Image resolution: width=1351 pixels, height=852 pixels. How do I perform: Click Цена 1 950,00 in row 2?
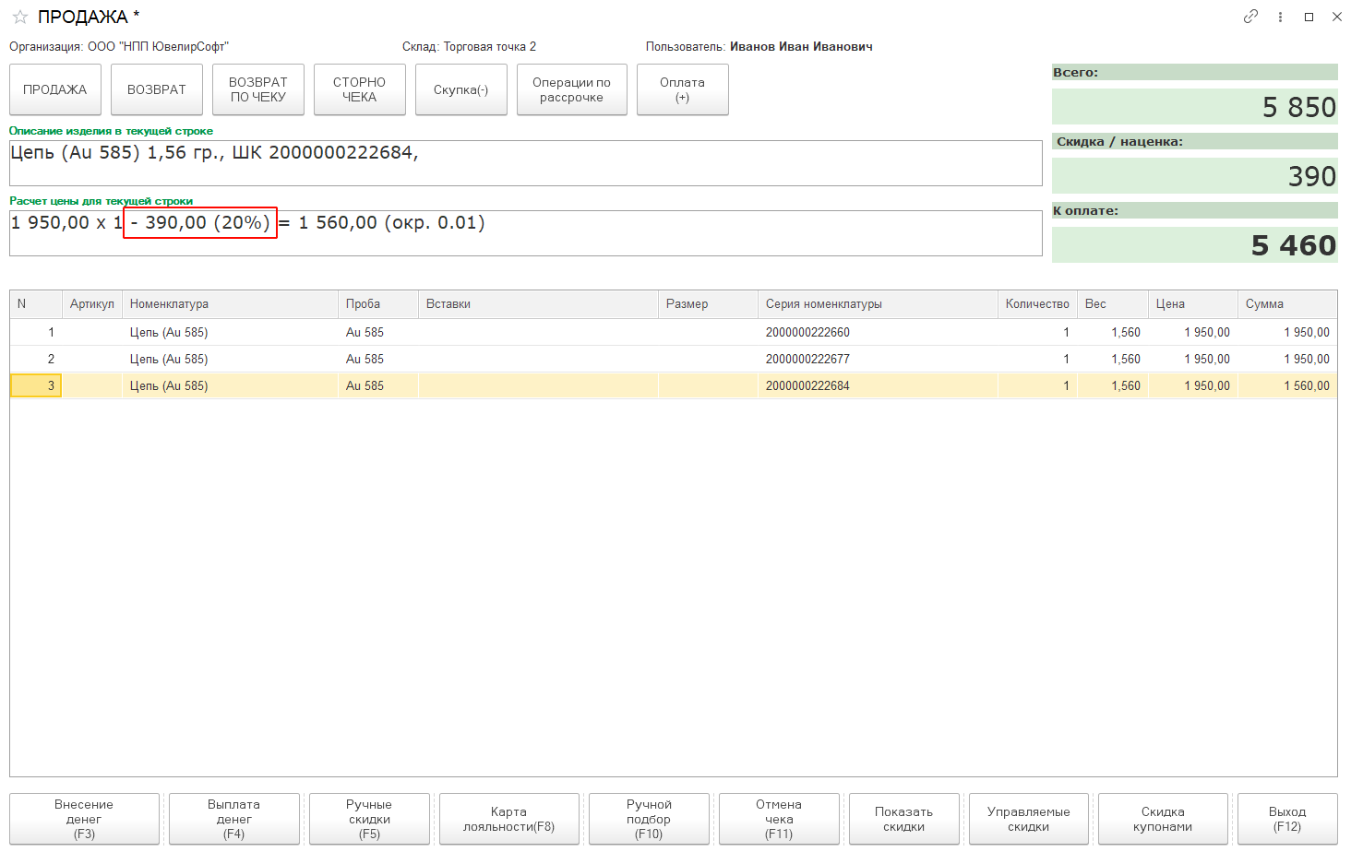[1193, 360]
